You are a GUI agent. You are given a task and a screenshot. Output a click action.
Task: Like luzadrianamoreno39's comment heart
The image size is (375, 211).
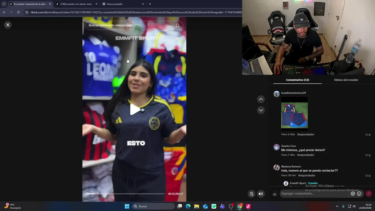click(367, 135)
